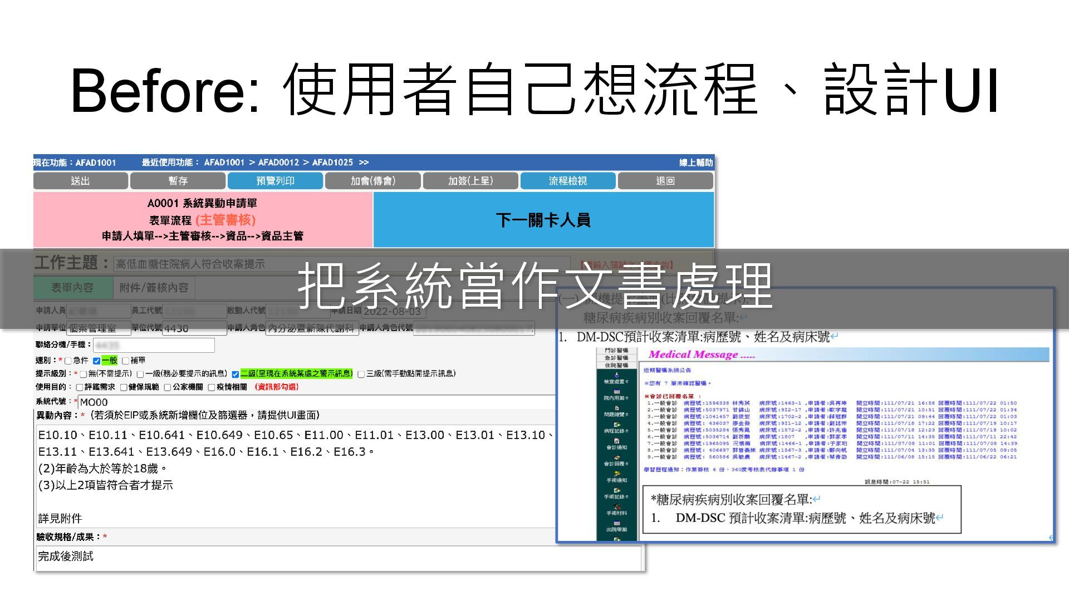The width and height of the screenshot is (1069, 601).
Task: Click the 異動內容 text area
Action: 296,475
